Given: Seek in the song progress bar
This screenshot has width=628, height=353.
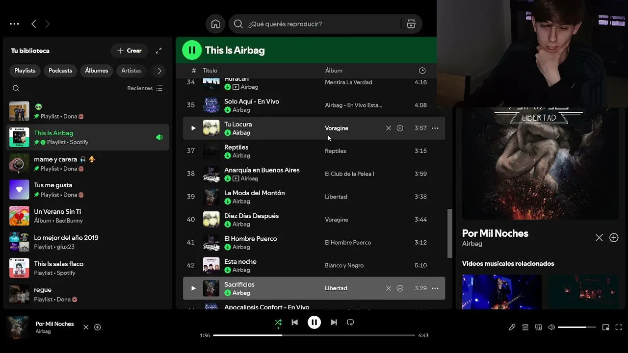Looking at the screenshot, I should pyautogui.click(x=314, y=335).
